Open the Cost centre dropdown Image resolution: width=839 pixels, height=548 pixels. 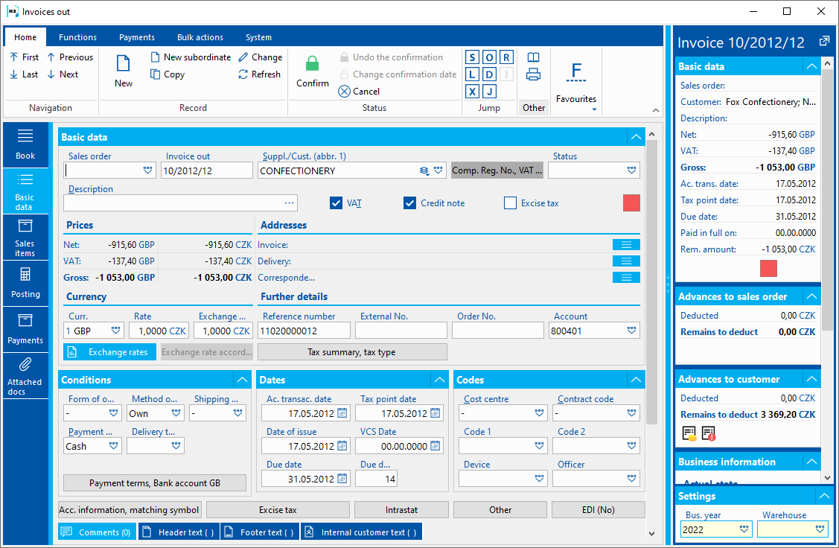point(539,412)
